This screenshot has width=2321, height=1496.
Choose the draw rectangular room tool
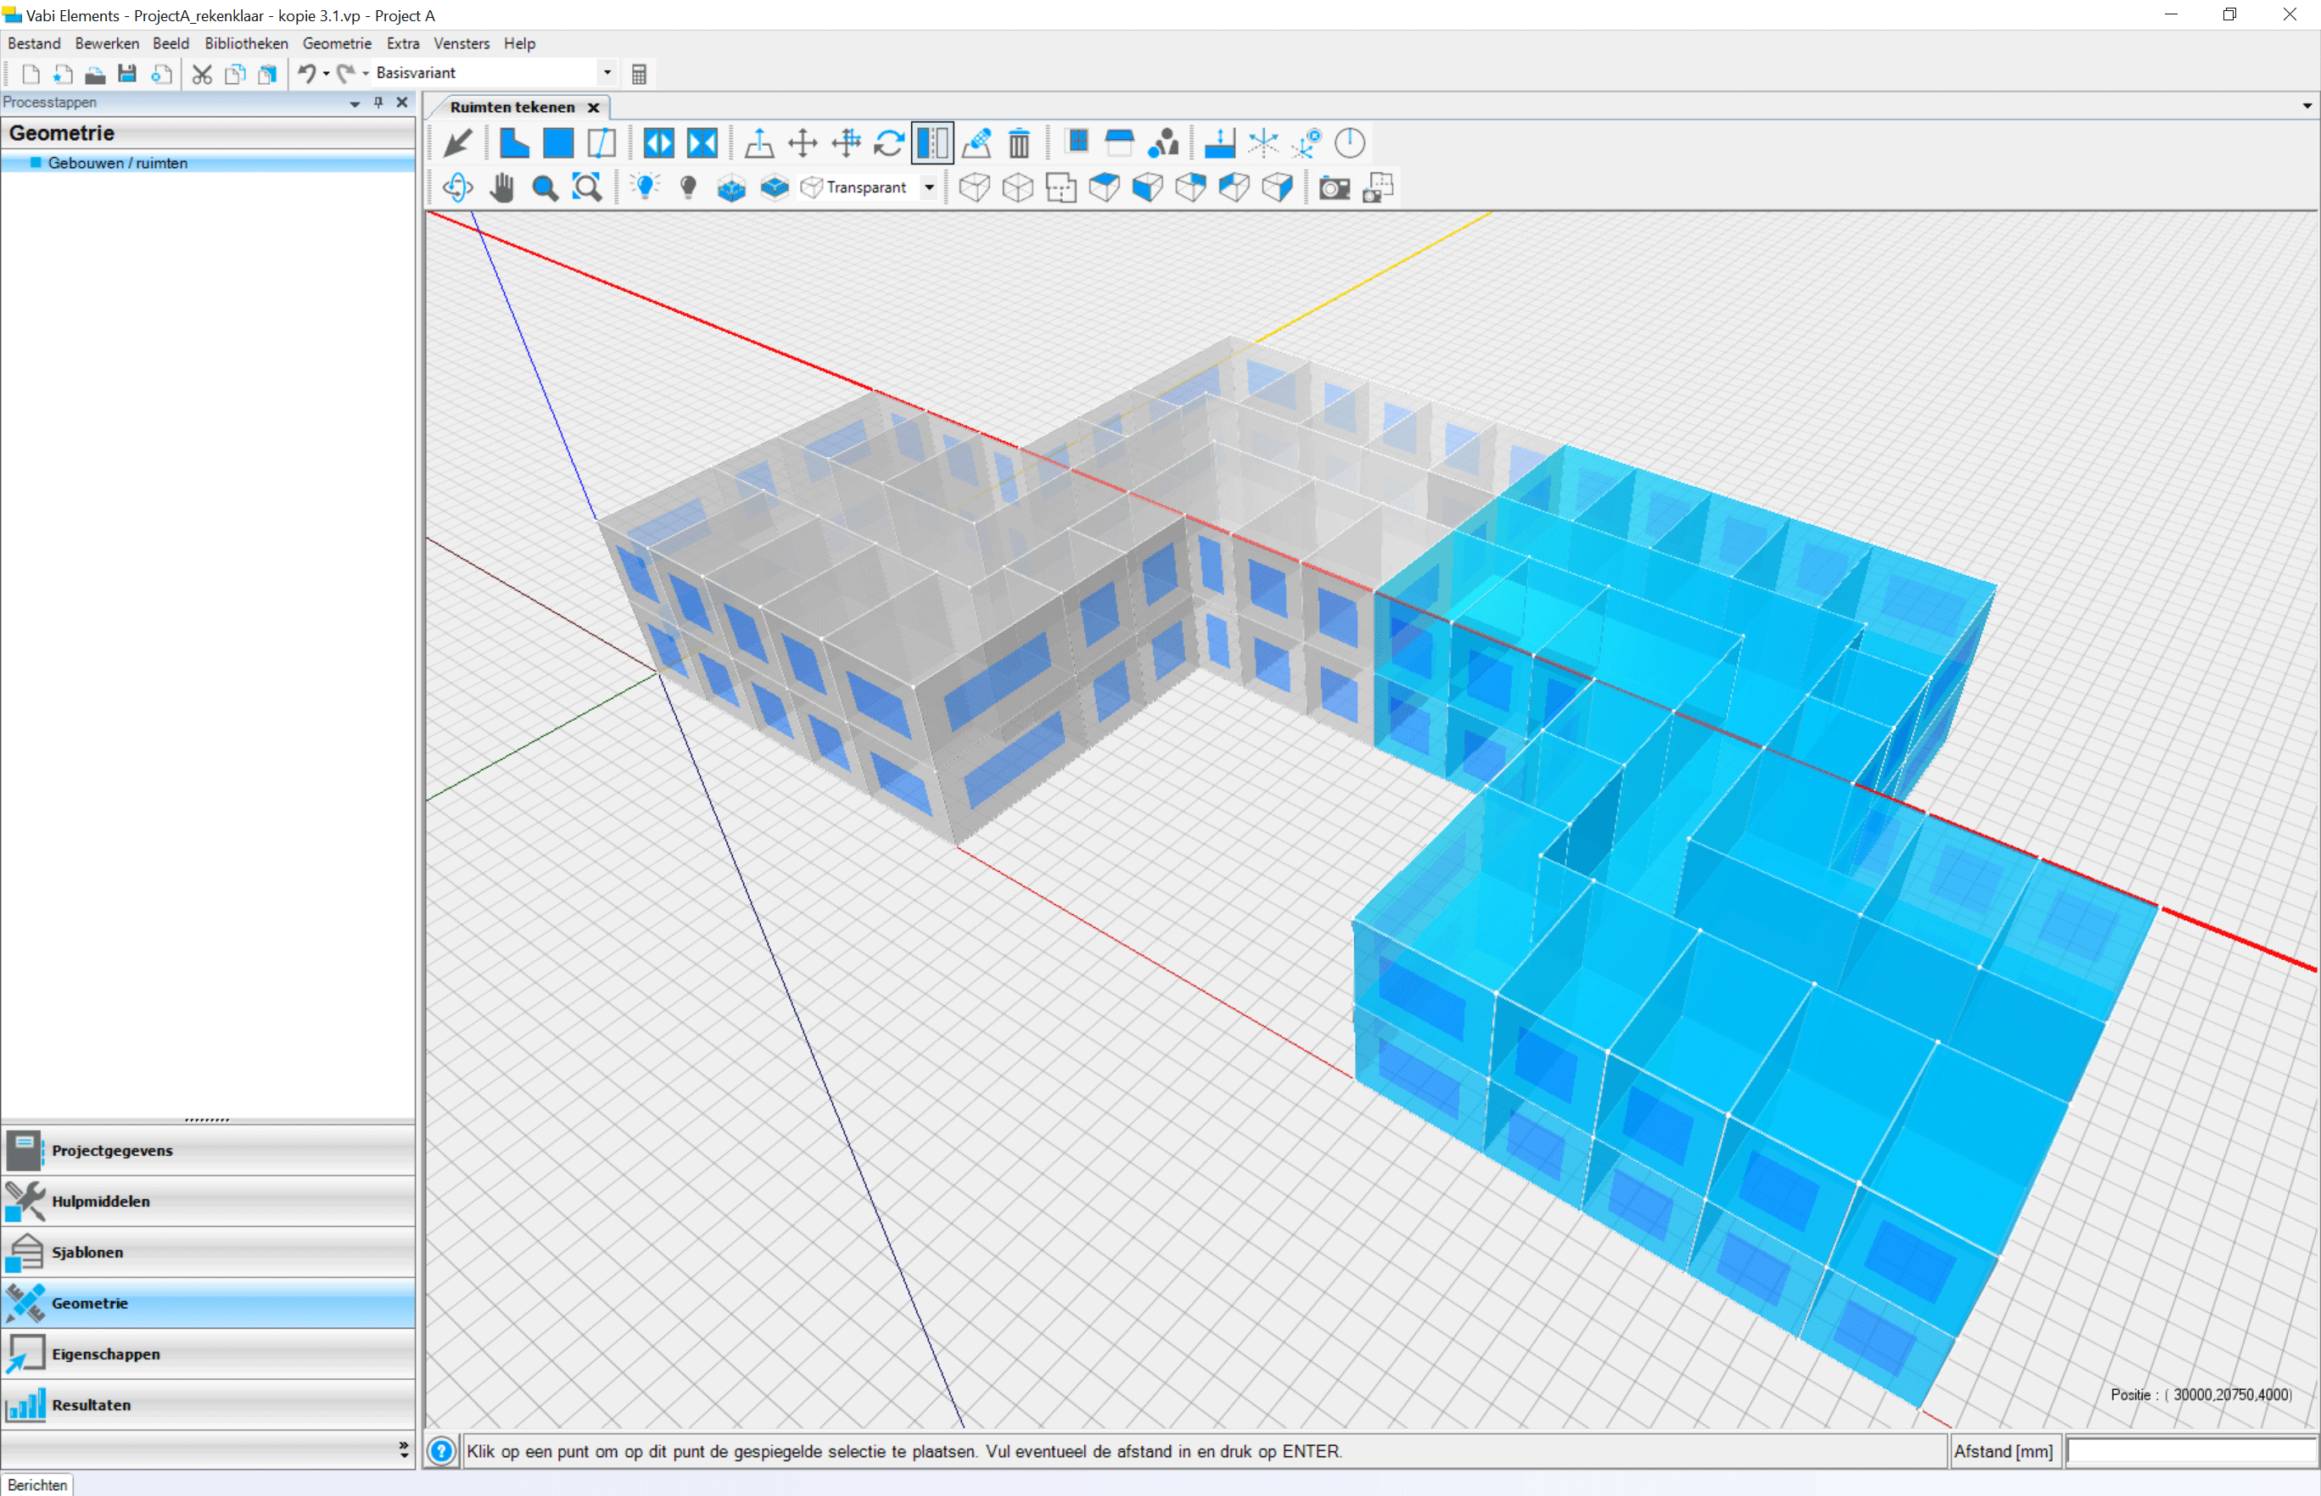click(557, 144)
